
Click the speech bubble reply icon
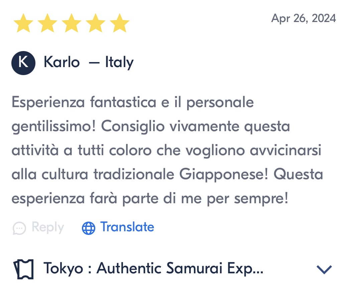[19, 228]
